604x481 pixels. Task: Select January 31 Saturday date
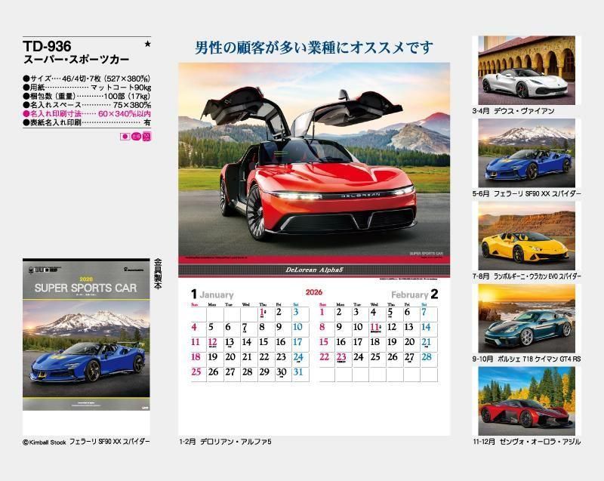coord(298,372)
